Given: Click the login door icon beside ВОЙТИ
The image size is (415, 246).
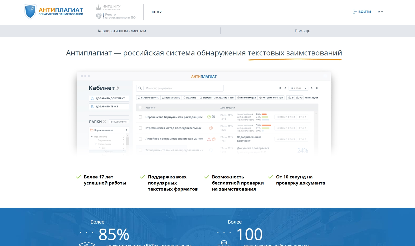Looking at the screenshot, I should click(x=355, y=12).
